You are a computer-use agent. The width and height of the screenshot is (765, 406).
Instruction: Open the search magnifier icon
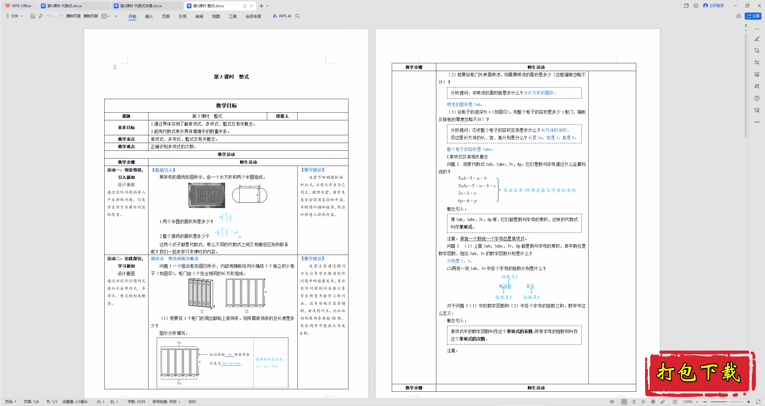(x=298, y=16)
